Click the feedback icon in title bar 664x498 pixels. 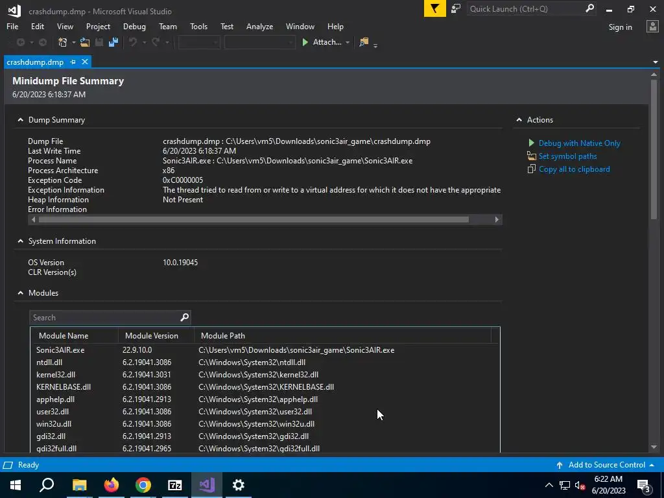coord(456,9)
